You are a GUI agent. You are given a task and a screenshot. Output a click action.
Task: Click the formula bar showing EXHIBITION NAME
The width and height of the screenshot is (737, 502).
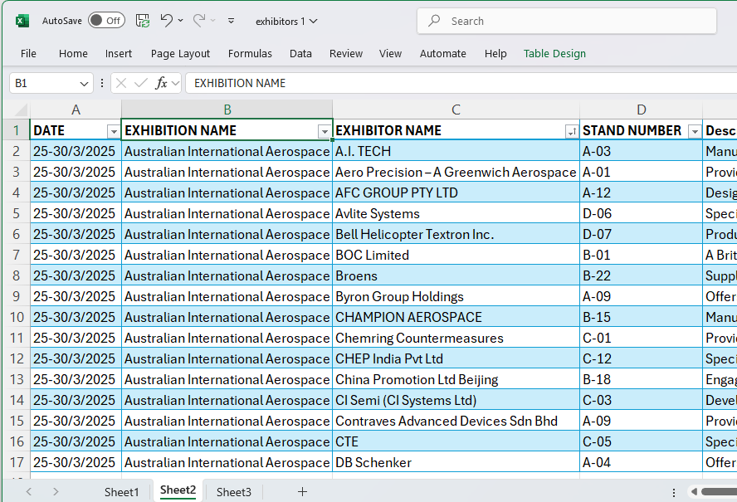[x=461, y=83]
